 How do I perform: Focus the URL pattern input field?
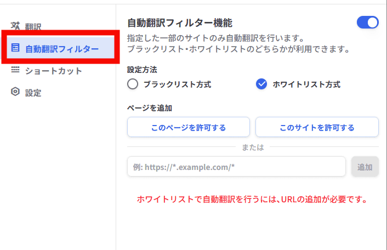click(236, 167)
